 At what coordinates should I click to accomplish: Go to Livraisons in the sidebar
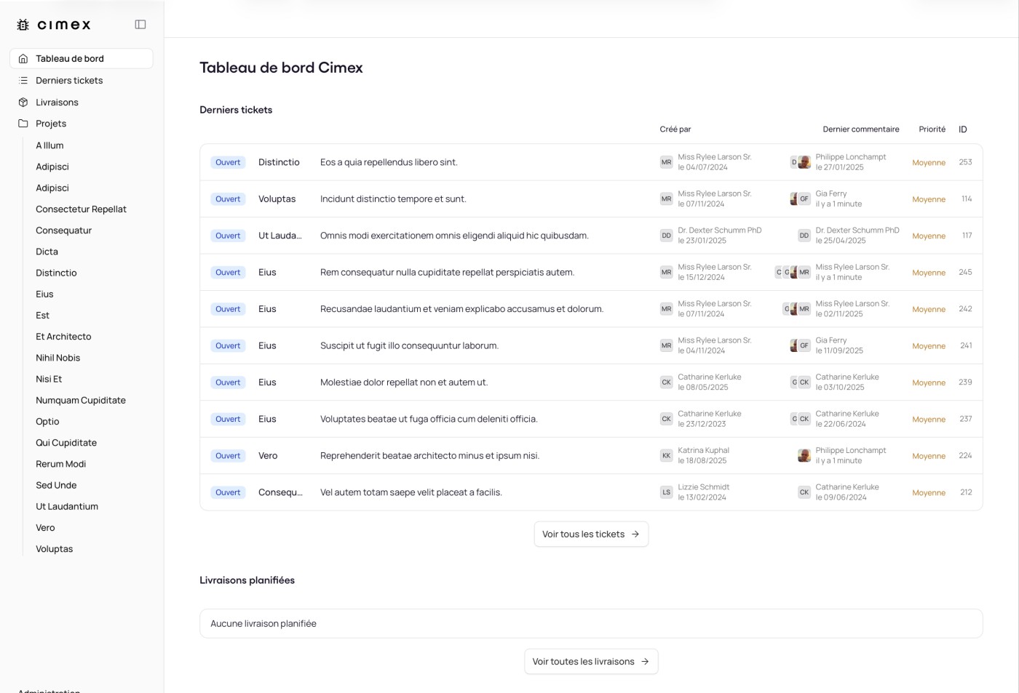point(57,103)
